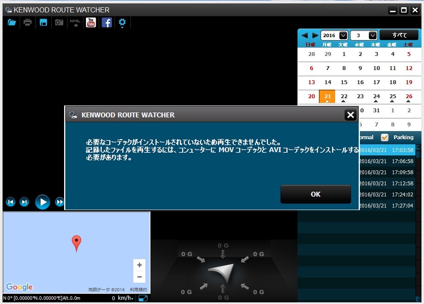Change speed unit km/h dropdown
Screen dimensions: 424x304
click(x=126, y=298)
